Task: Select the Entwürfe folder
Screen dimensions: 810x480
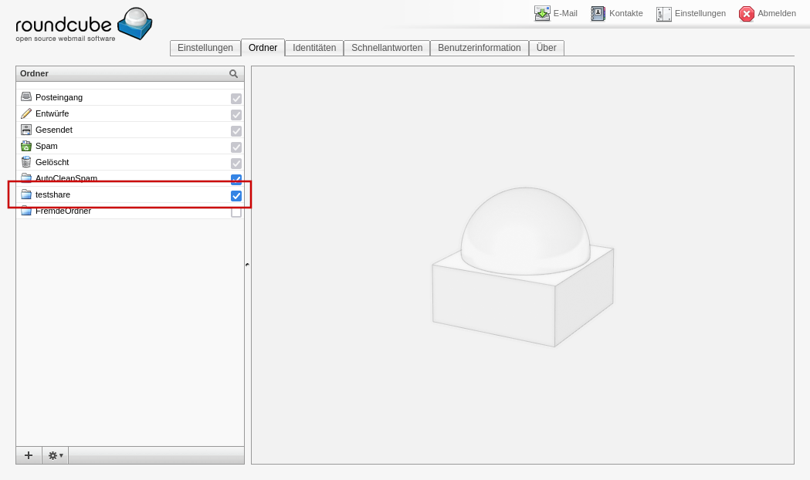Action: [52, 113]
